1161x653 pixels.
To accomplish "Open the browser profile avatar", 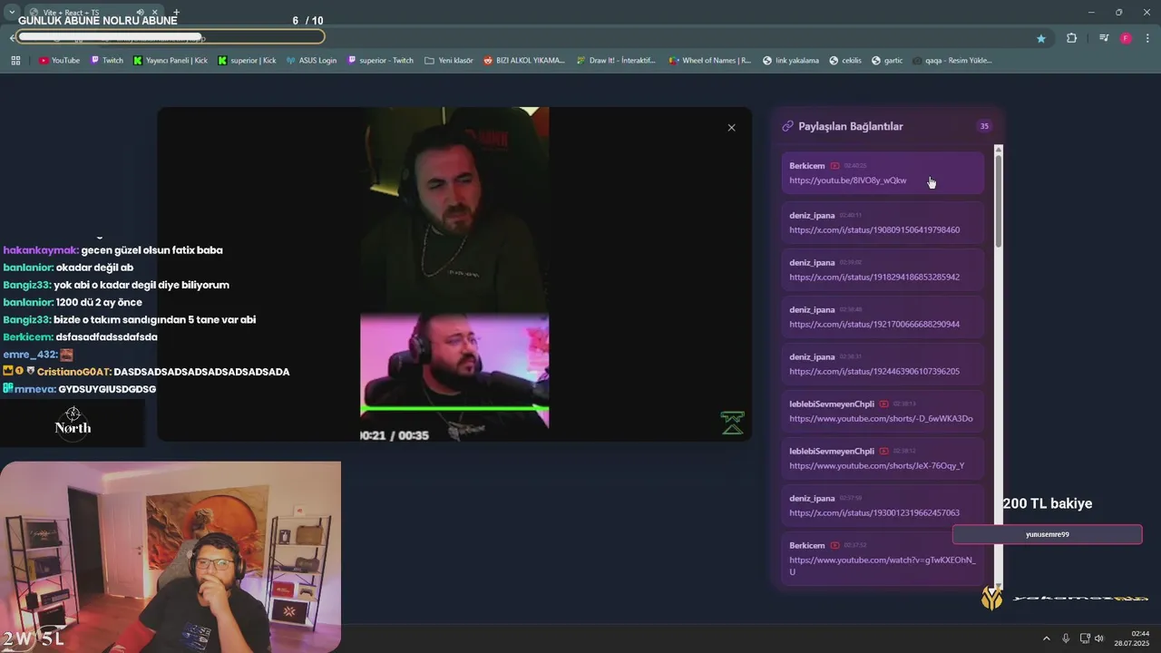I will coord(1126,38).
